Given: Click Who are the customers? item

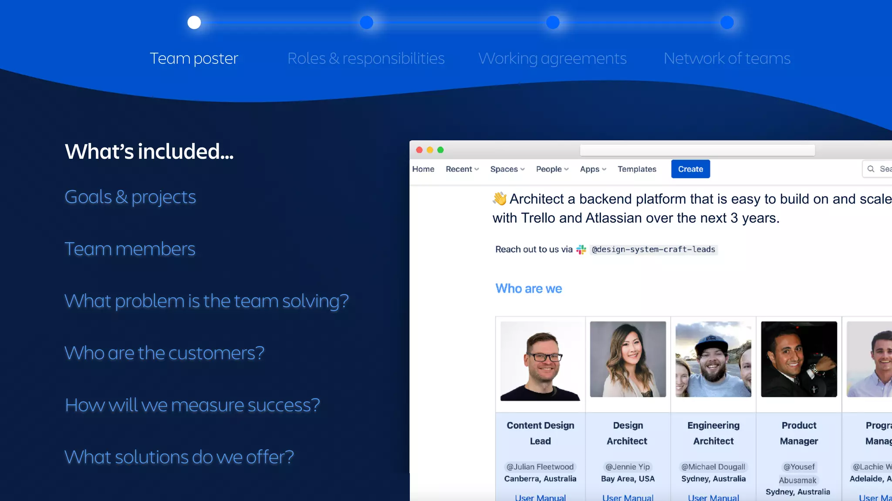Looking at the screenshot, I should 164,353.
